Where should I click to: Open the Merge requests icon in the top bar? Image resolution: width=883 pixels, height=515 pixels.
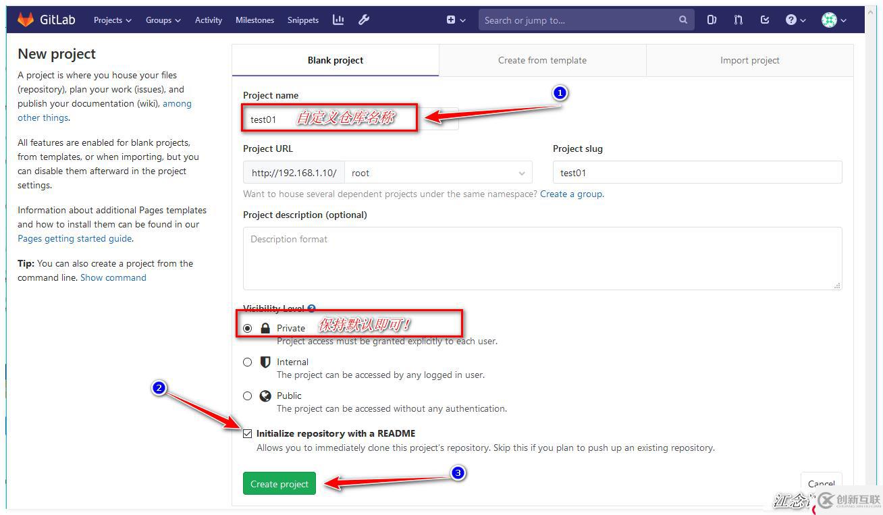click(x=738, y=20)
